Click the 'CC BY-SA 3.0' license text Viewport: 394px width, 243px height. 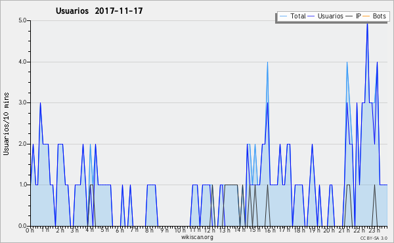374,238
